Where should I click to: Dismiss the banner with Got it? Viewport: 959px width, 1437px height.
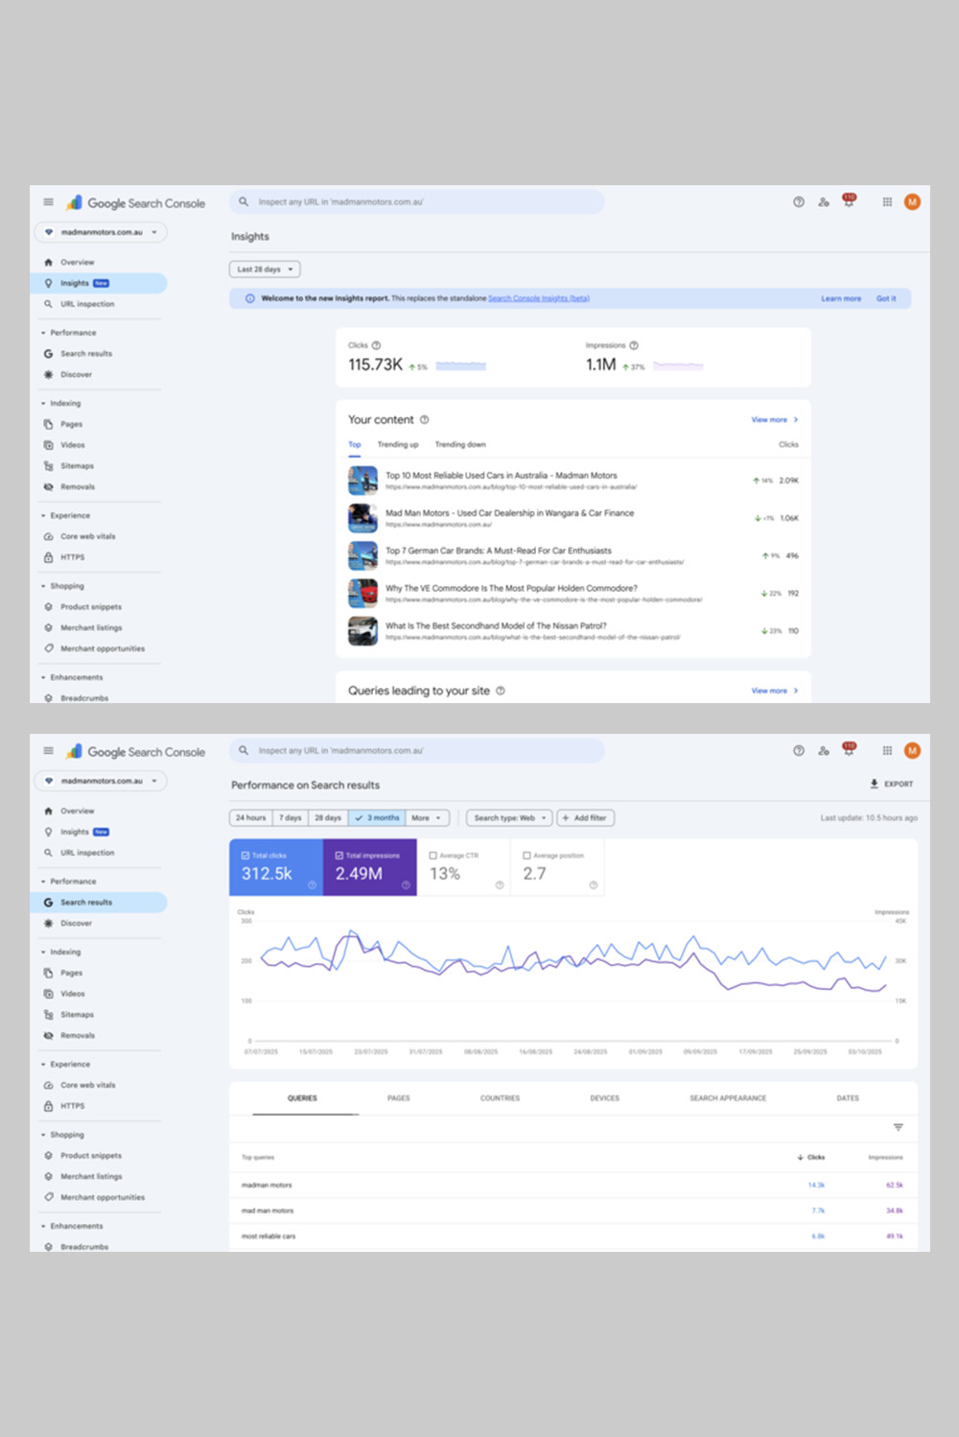click(886, 298)
